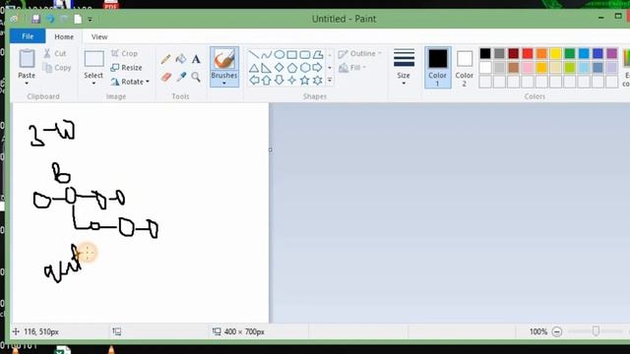Click the Undo icon in title bar
Screen dimensions: 630x354
pyautogui.click(x=50, y=19)
